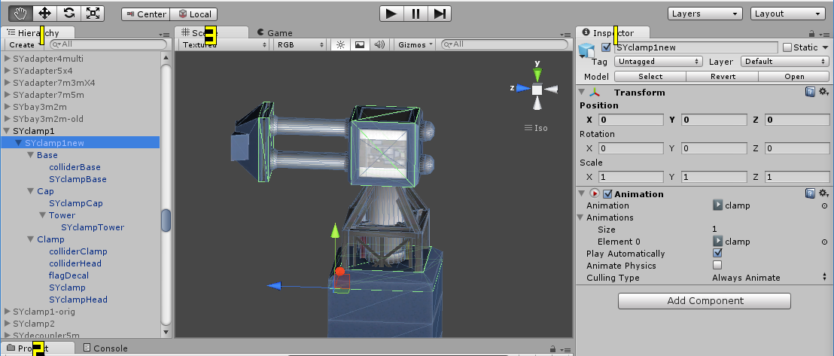Toggle scene skybox image effects icon
The width and height of the screenshot is (834, 356).
click(360, 44)
